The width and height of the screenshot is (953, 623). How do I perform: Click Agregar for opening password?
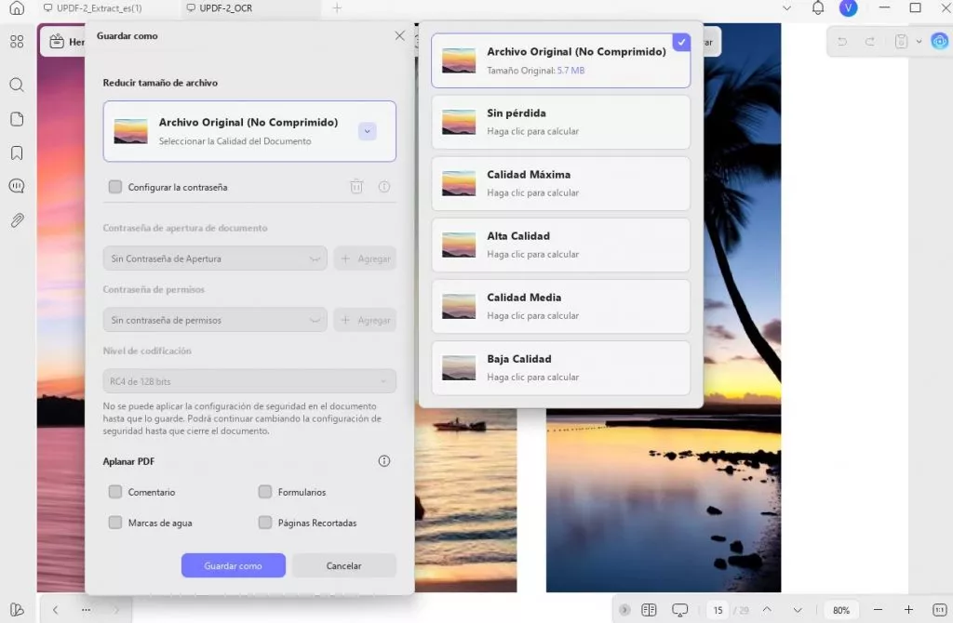[365, 258]
